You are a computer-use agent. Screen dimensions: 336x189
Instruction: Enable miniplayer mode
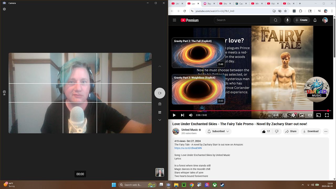click(302, 115)
